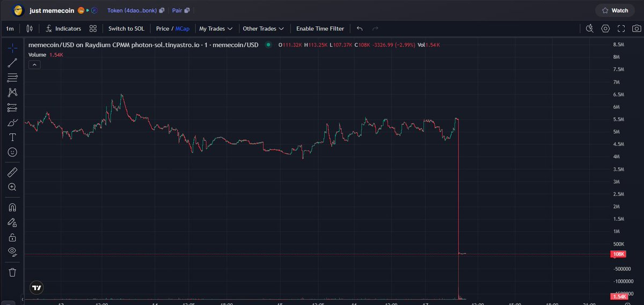644x305 pixels.
Task: Take a chart snapshot with camera
Action: click(x=636, y=28)
